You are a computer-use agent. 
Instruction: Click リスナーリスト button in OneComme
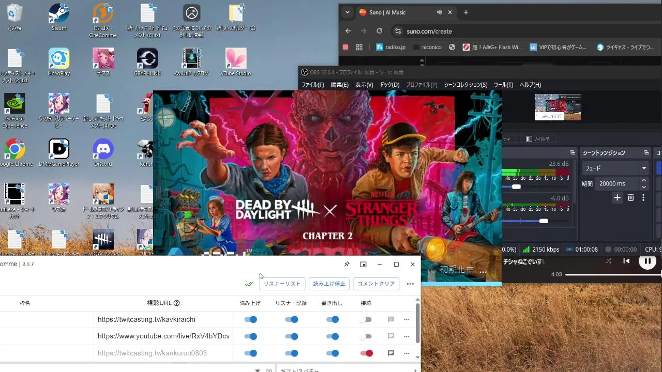coord(282,284)
